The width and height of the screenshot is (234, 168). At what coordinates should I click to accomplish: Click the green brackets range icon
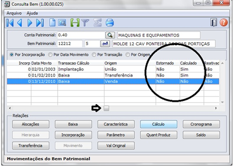pos(75,23)
